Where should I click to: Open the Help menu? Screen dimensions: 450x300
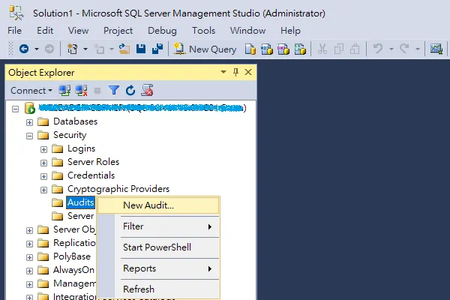pyautogui.click(x=290, y=31)
